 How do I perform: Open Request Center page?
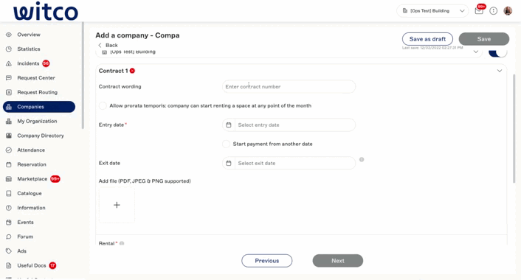click(x=36, y=78)
